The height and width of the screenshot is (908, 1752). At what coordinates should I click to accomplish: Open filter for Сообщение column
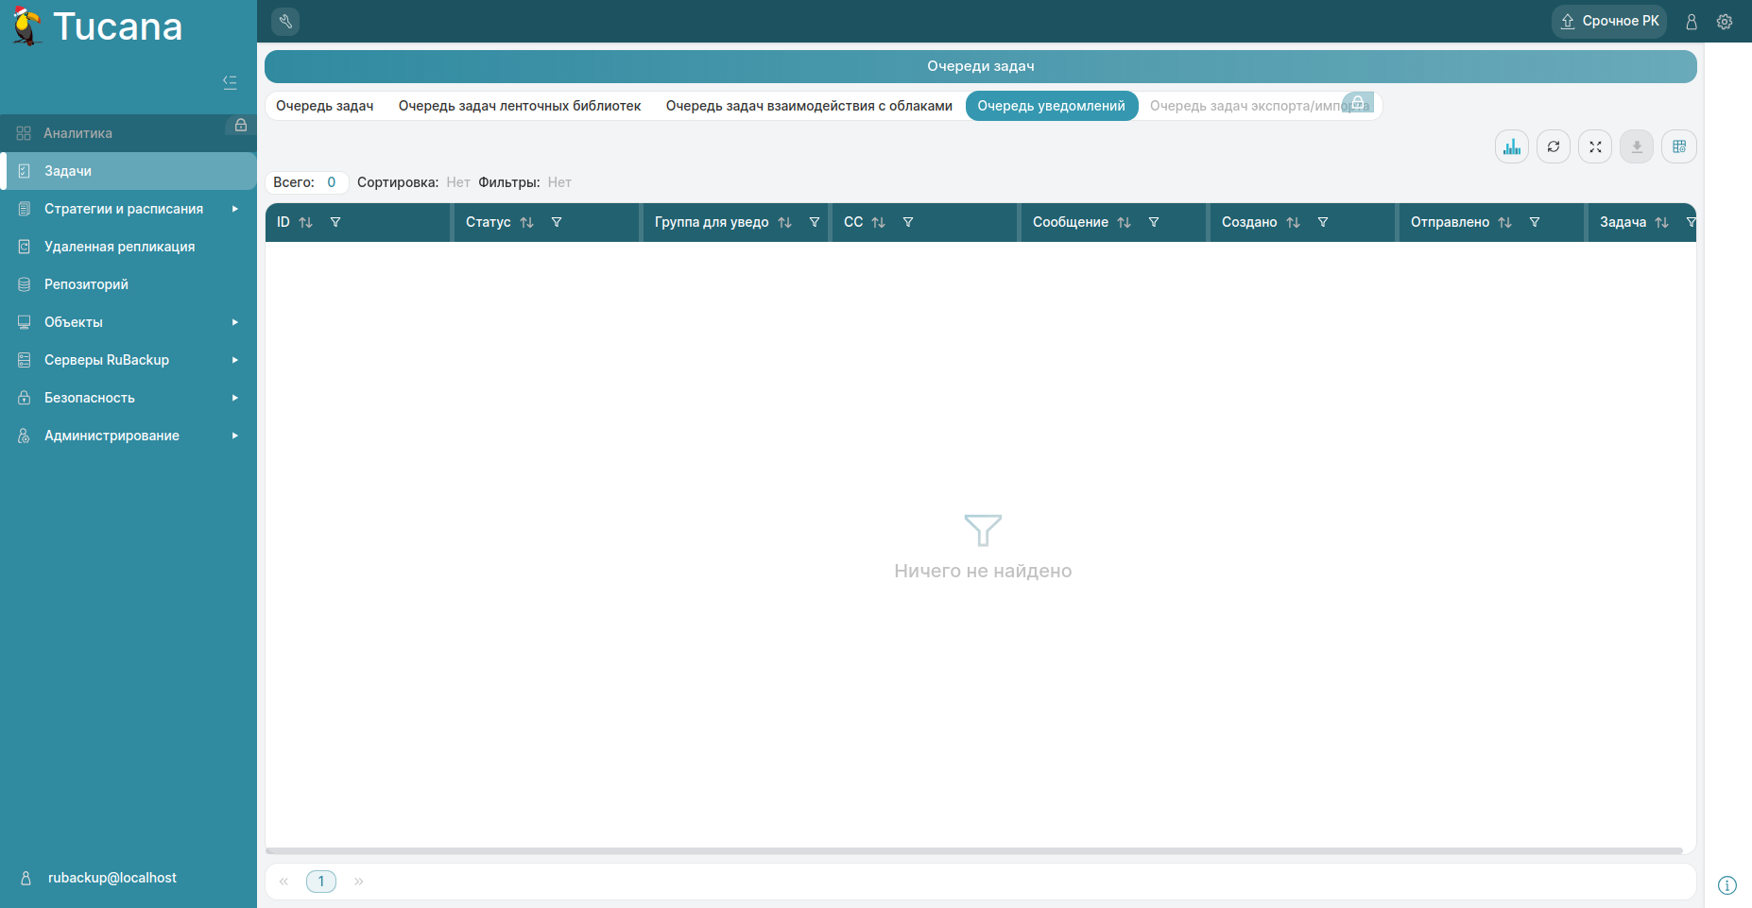pos(1154,223)
